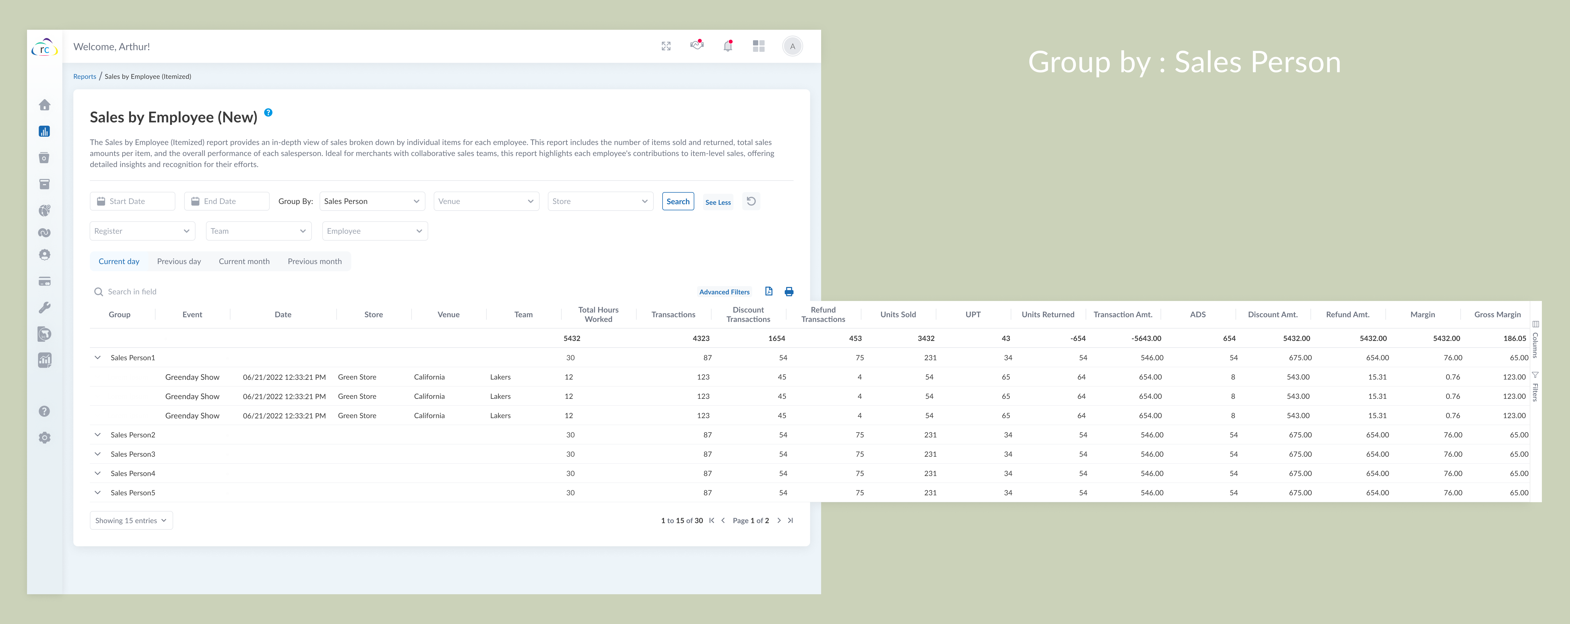Go to the last page
Image resolution: width=1570 pixels, height=624 pixels.
[x=791, y=520]
